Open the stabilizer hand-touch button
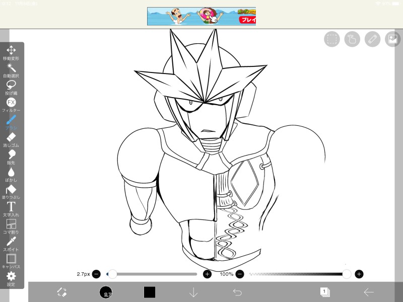403x302 pixels. pos(352,39)
